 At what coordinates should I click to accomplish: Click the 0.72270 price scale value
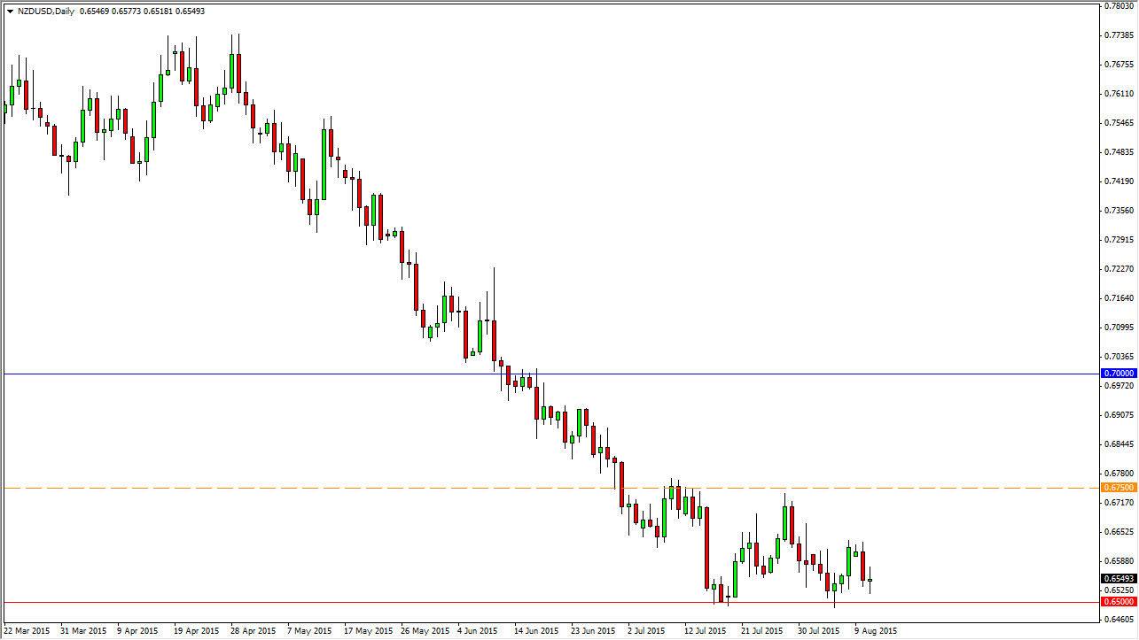coord(1119,269)
